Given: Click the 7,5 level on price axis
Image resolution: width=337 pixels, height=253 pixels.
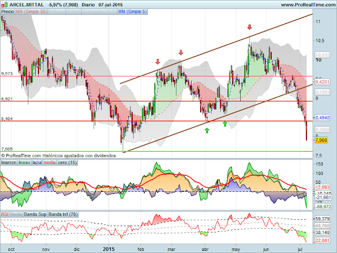Looking at the screenshot, I should pos(319,155).
